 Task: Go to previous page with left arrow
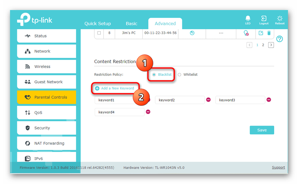(x=249, y=45)
